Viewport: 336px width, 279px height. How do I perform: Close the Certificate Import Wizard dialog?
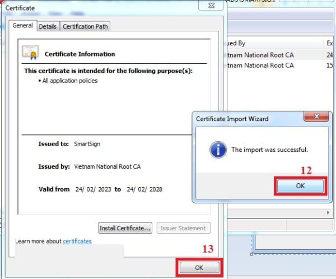[316, 117]
